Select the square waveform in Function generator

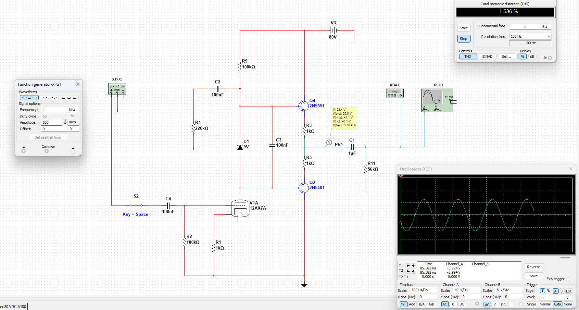coord(69,98)
